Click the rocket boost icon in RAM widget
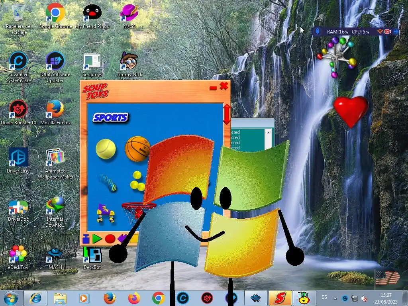The image size is (408, 306). (x=318, y=31)
